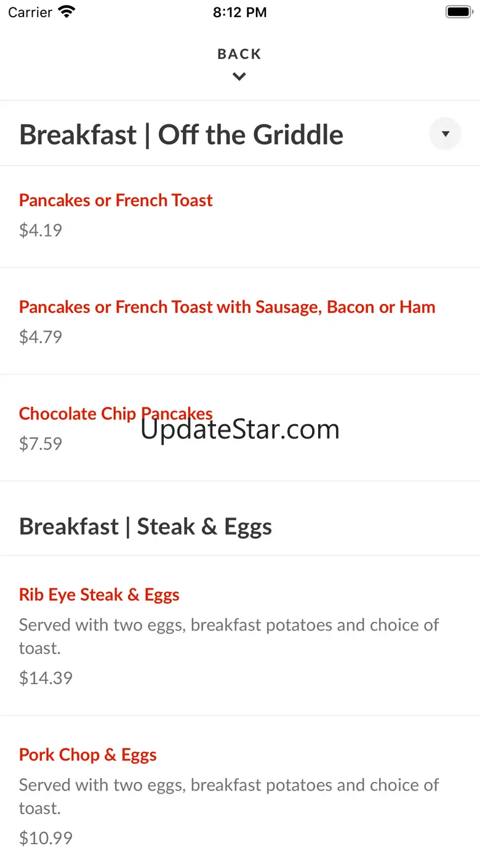Tap Pork Chop description text
This screenshot has height=854, width=480.
229,796
